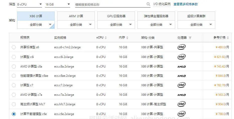Click Intel logo in c6e row
Image resolution: width=234 pixels, height=119 pixels.
[182, 114]
